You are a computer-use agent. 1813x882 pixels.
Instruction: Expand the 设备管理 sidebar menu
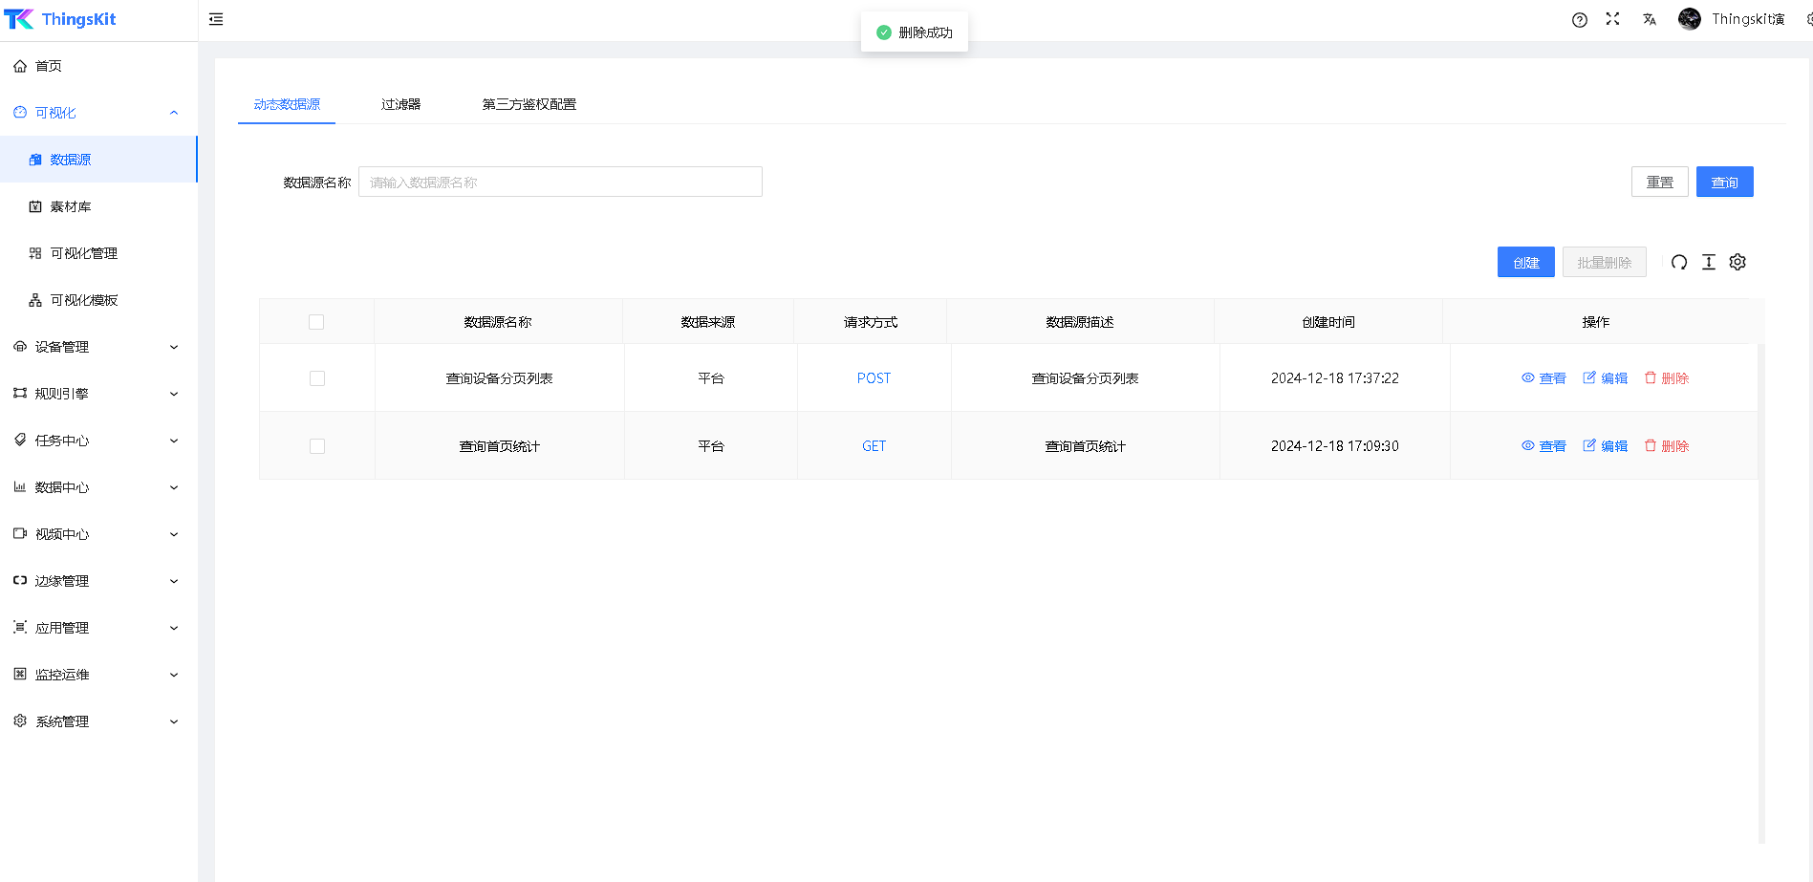pyautogui.click(x=96, y=347)
